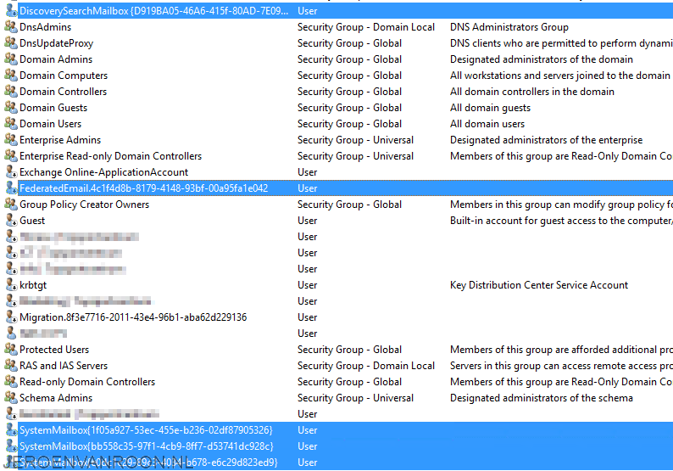The image size is (673, 471).
Task: Click 'Key Distribution Center Service Account' description
Action: coord(539,284)
